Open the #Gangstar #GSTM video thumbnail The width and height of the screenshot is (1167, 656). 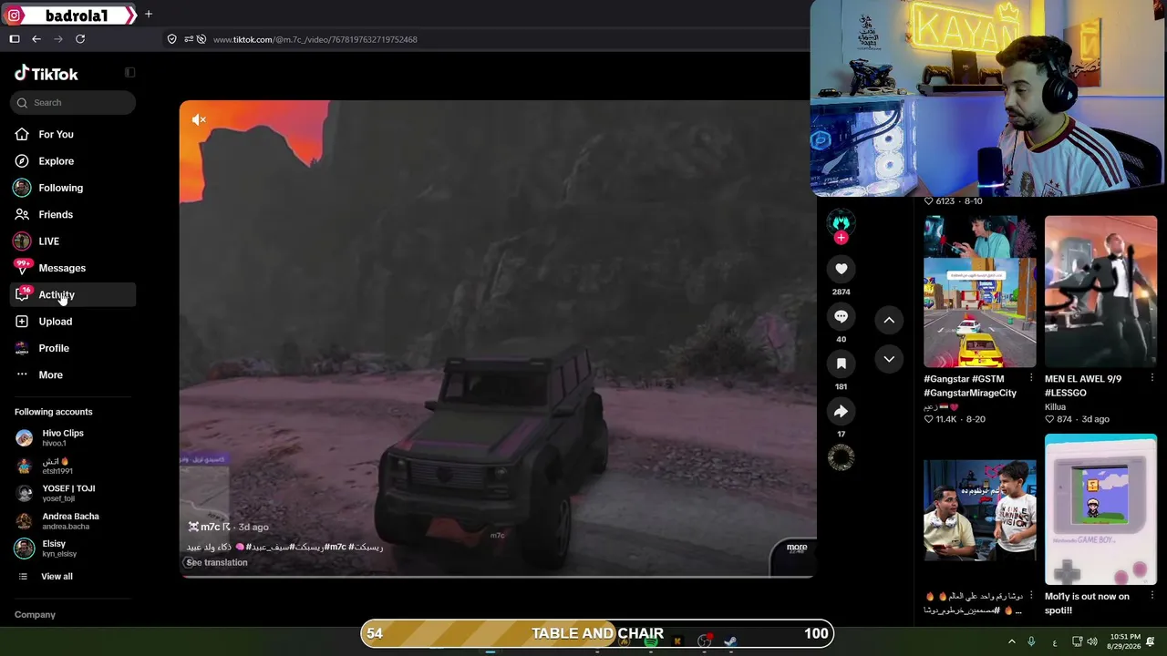tap(979, 292)
